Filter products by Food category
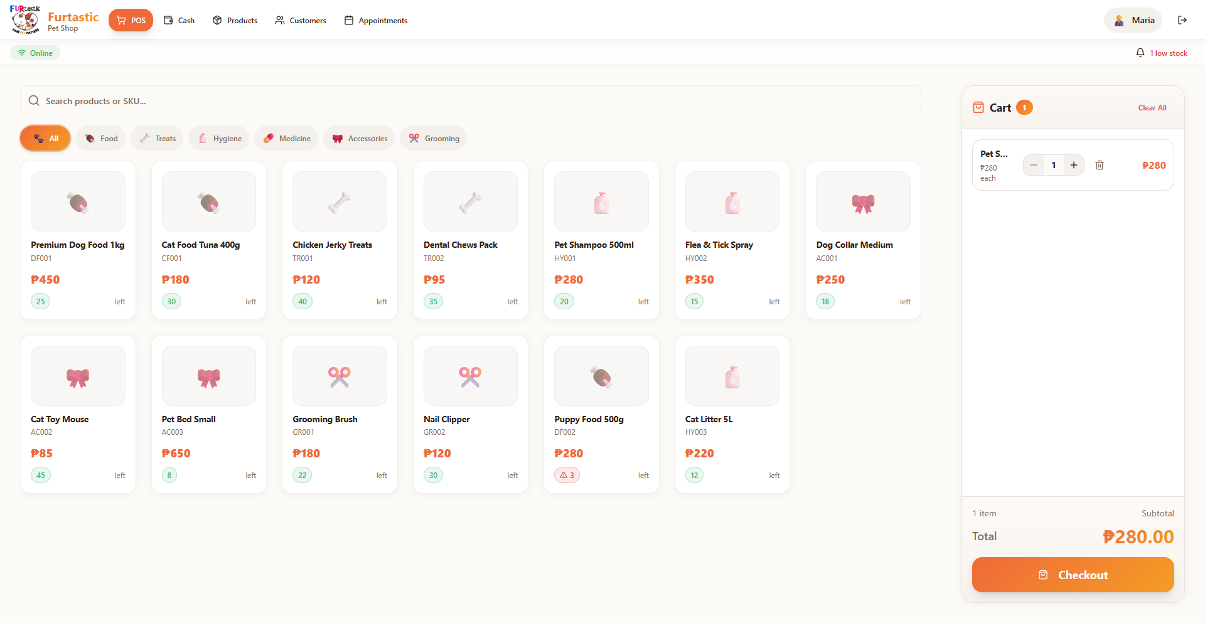This screenshot has width=1205, height=623. point(101,139)
